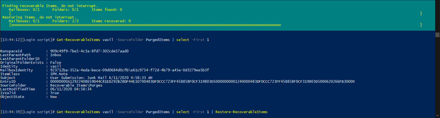Screen dimensions: 440x118
Task: Click the [13:44:39] prompt timestamp
Action: pyautogui.click(x=11, y=112)
